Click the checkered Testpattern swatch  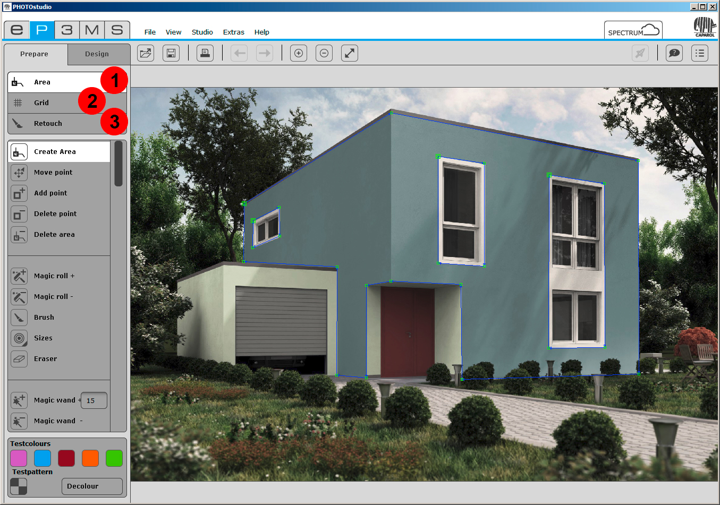click(19, 486)
